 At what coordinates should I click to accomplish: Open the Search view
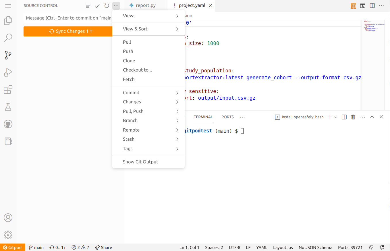point(8,38)
